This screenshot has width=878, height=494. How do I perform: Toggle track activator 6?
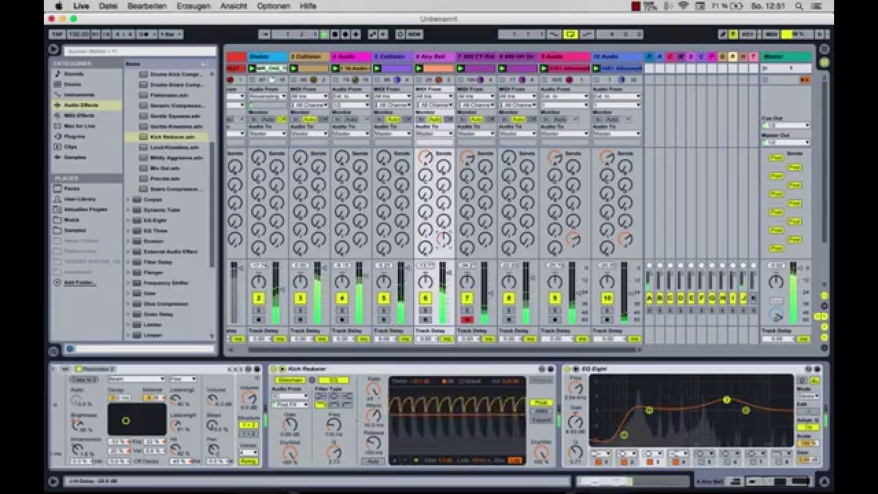coord(425,298)
